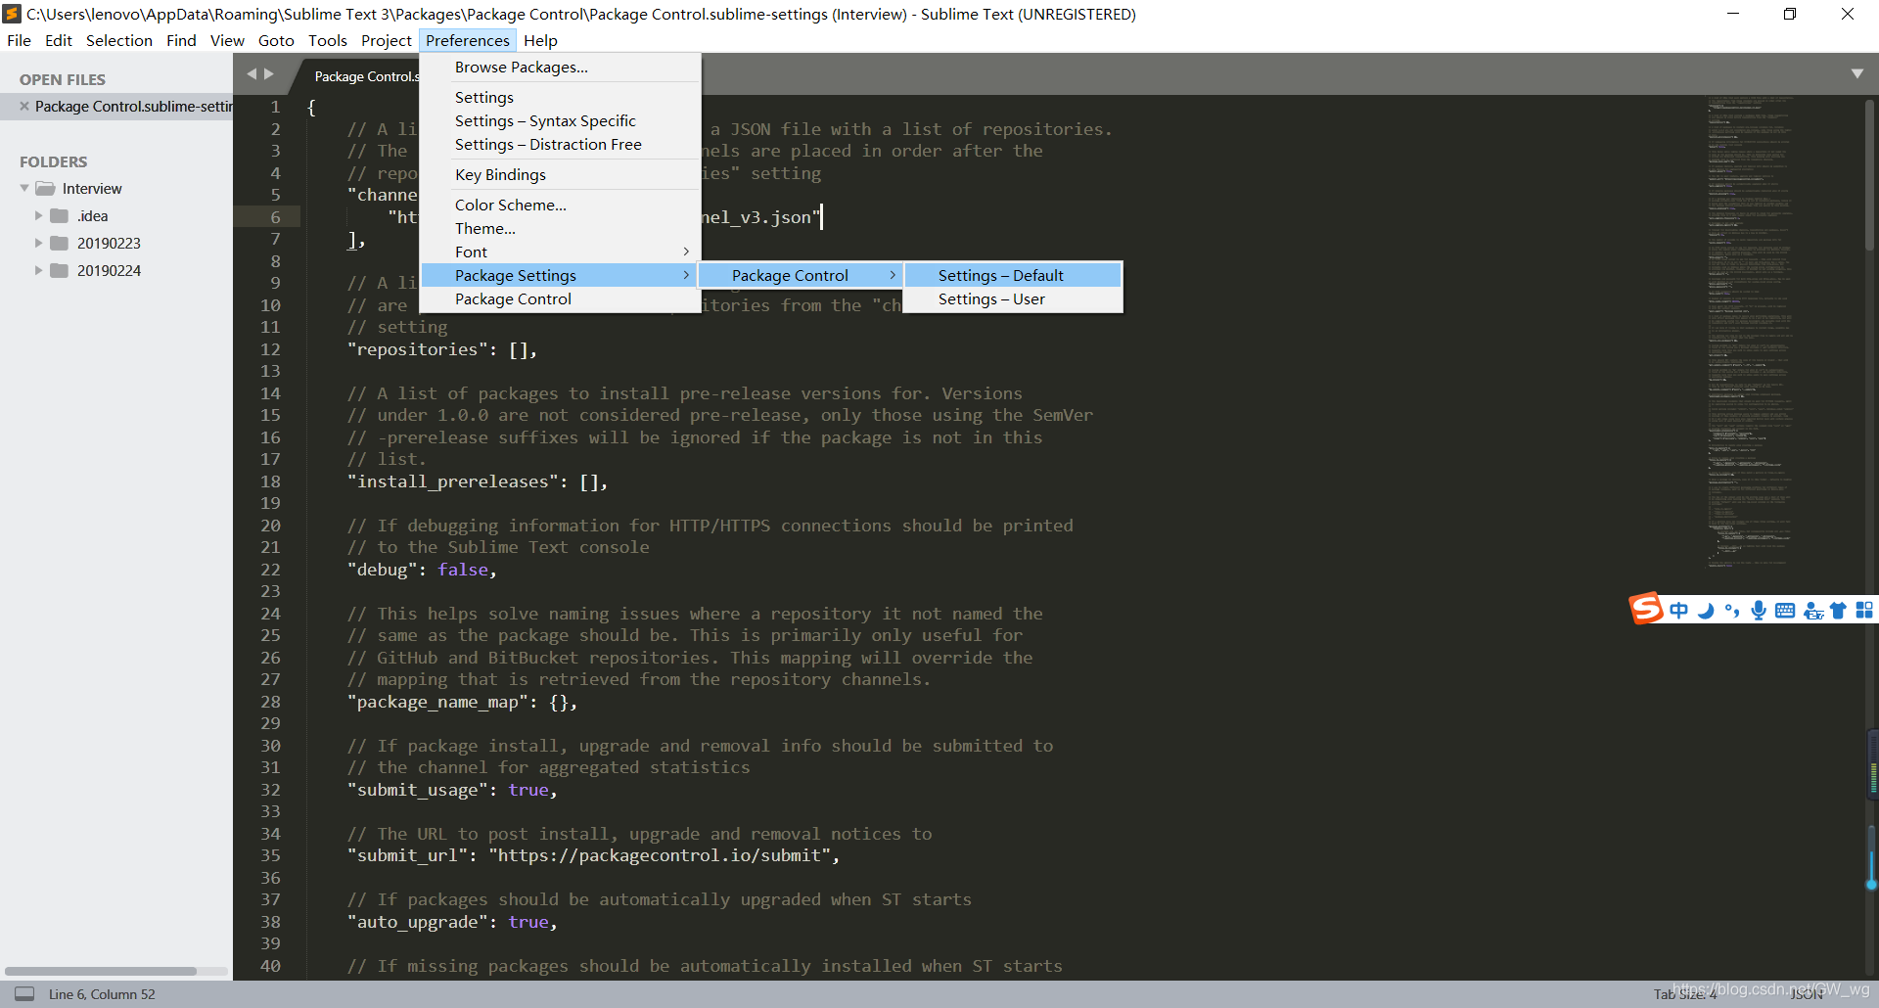Open Settings – Syntax Specific

pos(560,120)
